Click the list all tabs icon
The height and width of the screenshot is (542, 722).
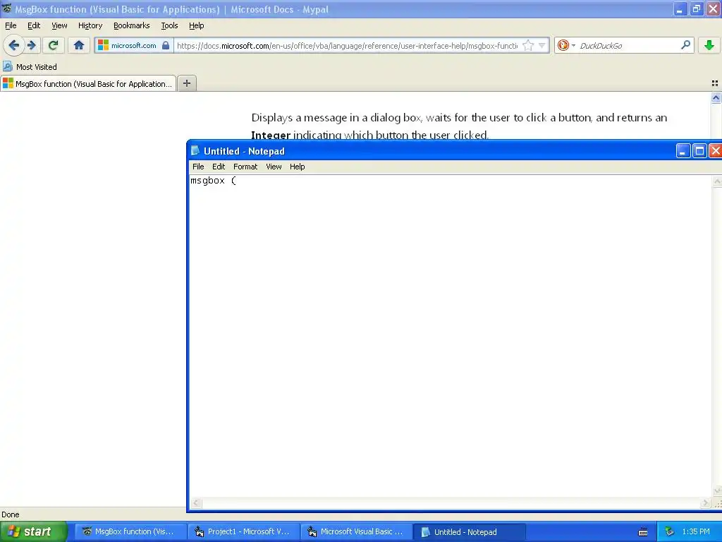[715, 83]
